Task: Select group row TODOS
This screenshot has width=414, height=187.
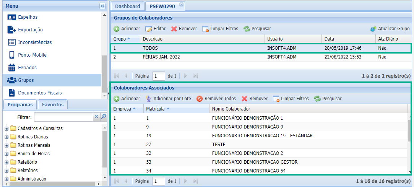Action: (x=261, y=48)
